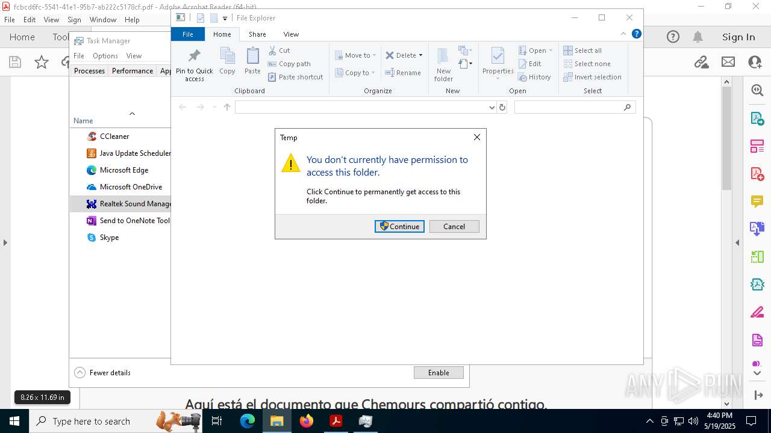The width and height of the screenshot is (771, 433).
Task: Collapse the File Explorer ribbon chevron
Action: (x=623, y=34)
